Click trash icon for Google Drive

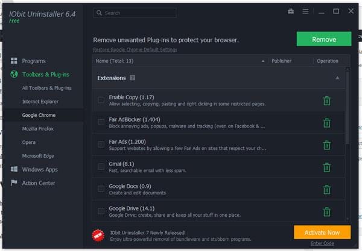(x=326, y=212)
